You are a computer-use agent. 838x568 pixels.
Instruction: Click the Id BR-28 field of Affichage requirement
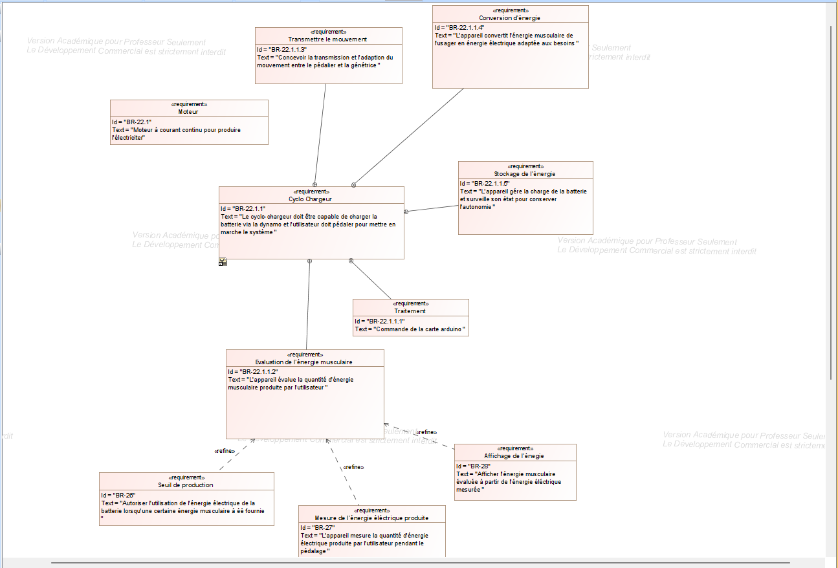[x=474, y=466]
